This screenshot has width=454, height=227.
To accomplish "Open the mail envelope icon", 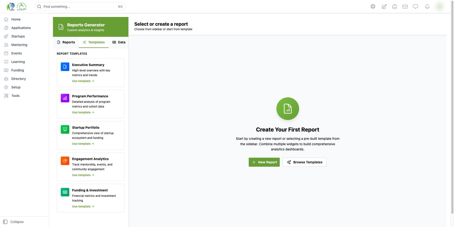I will pyautogui.click(x=405, y=7).
